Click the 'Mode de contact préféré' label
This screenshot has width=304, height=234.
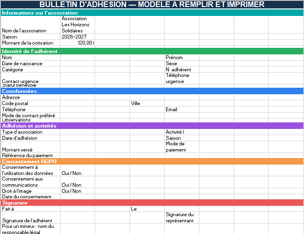30,115
